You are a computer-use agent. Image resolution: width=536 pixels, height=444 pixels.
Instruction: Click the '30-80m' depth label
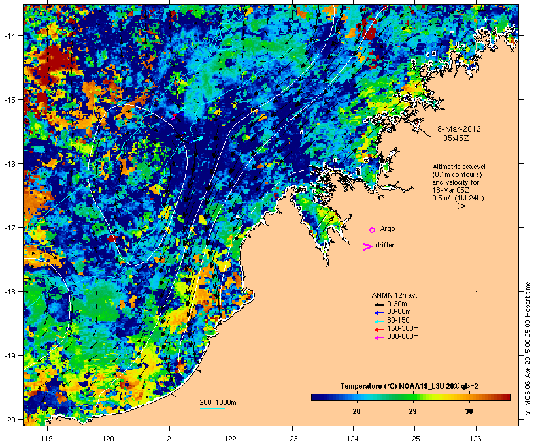(399, 312)
